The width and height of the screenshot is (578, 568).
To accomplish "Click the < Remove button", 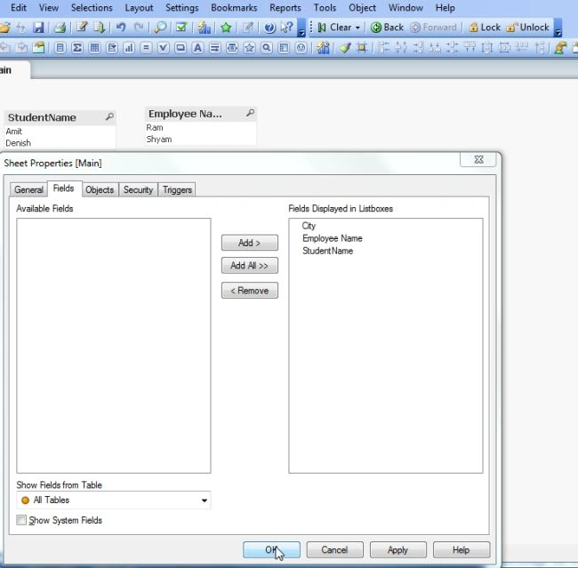I will [250, 291].
